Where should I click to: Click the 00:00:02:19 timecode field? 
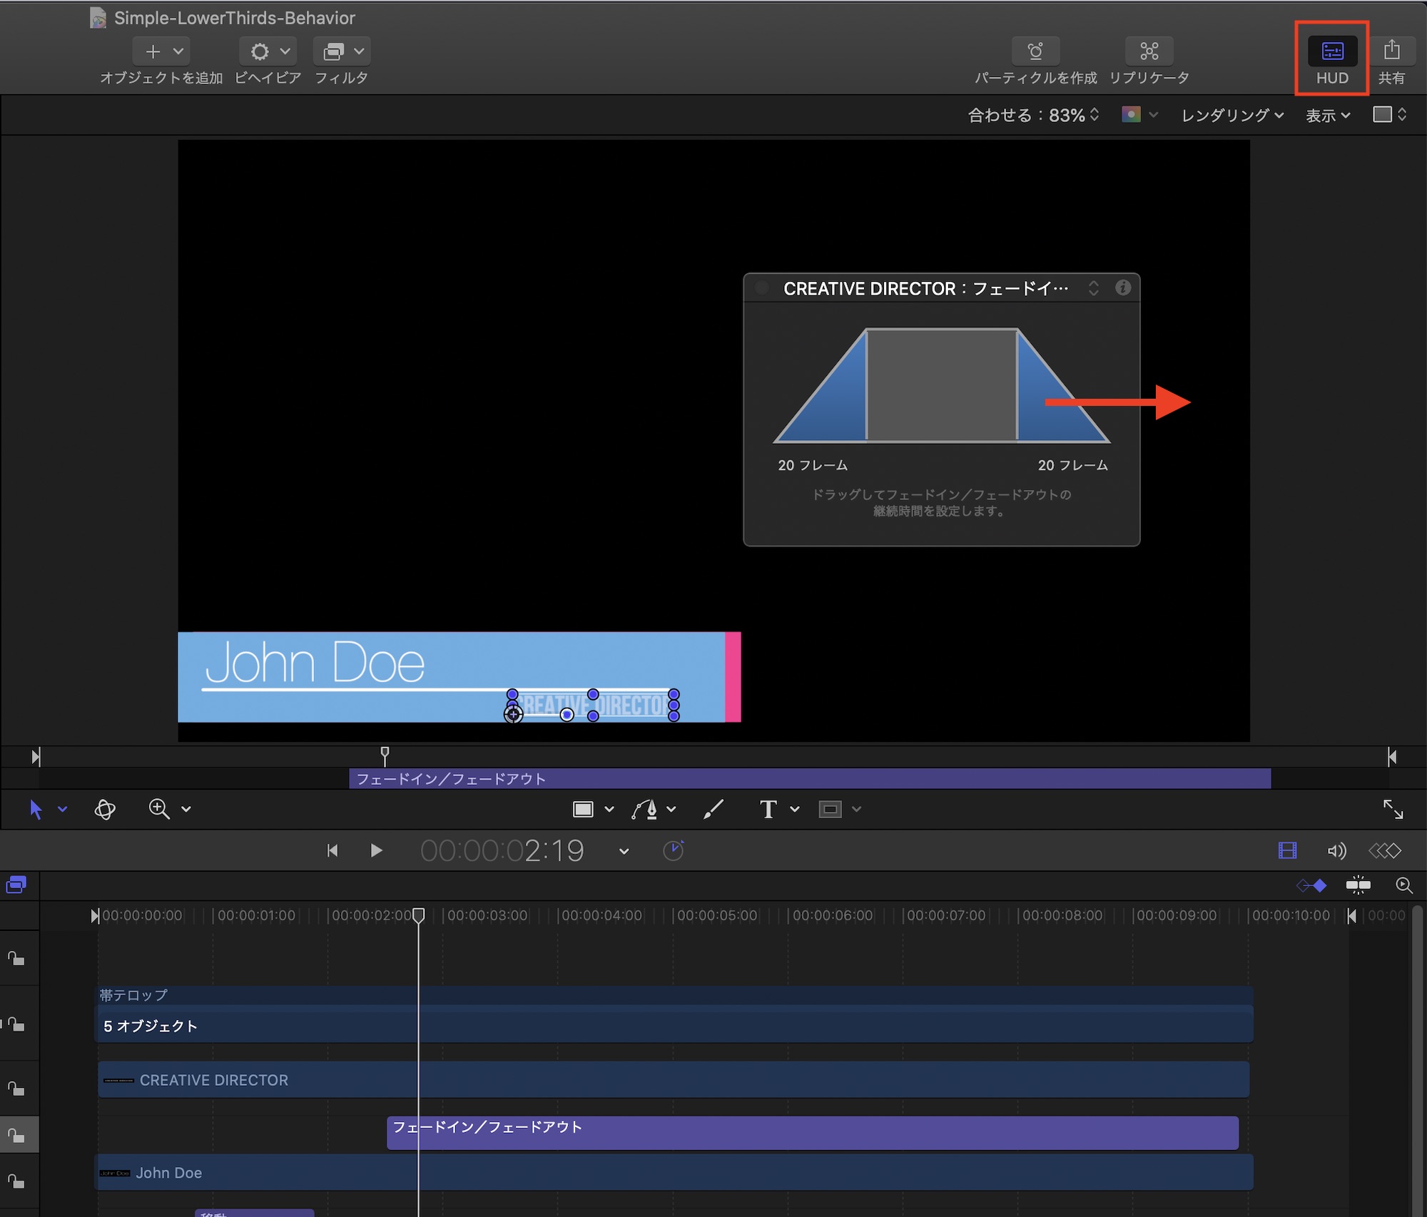[502, 850]
